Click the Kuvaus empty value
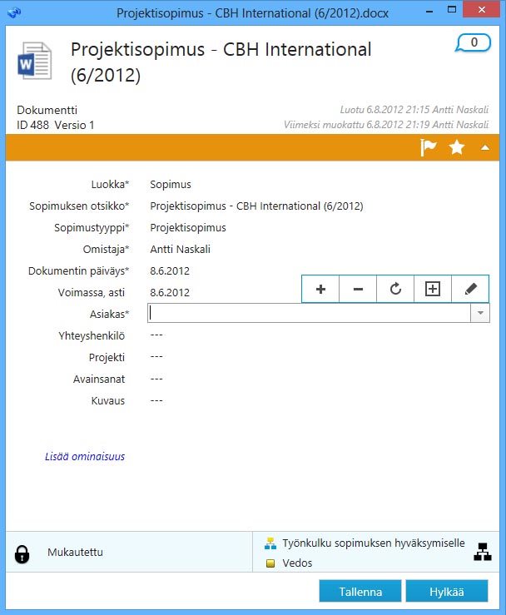Screen dimensions: 506x615 pyautogui.click(x=156, y=400)
